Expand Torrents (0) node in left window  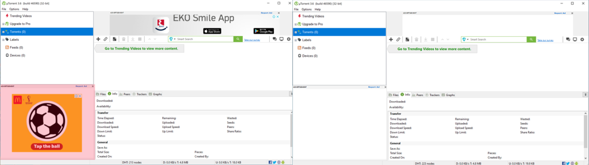[x=3, y=32]
